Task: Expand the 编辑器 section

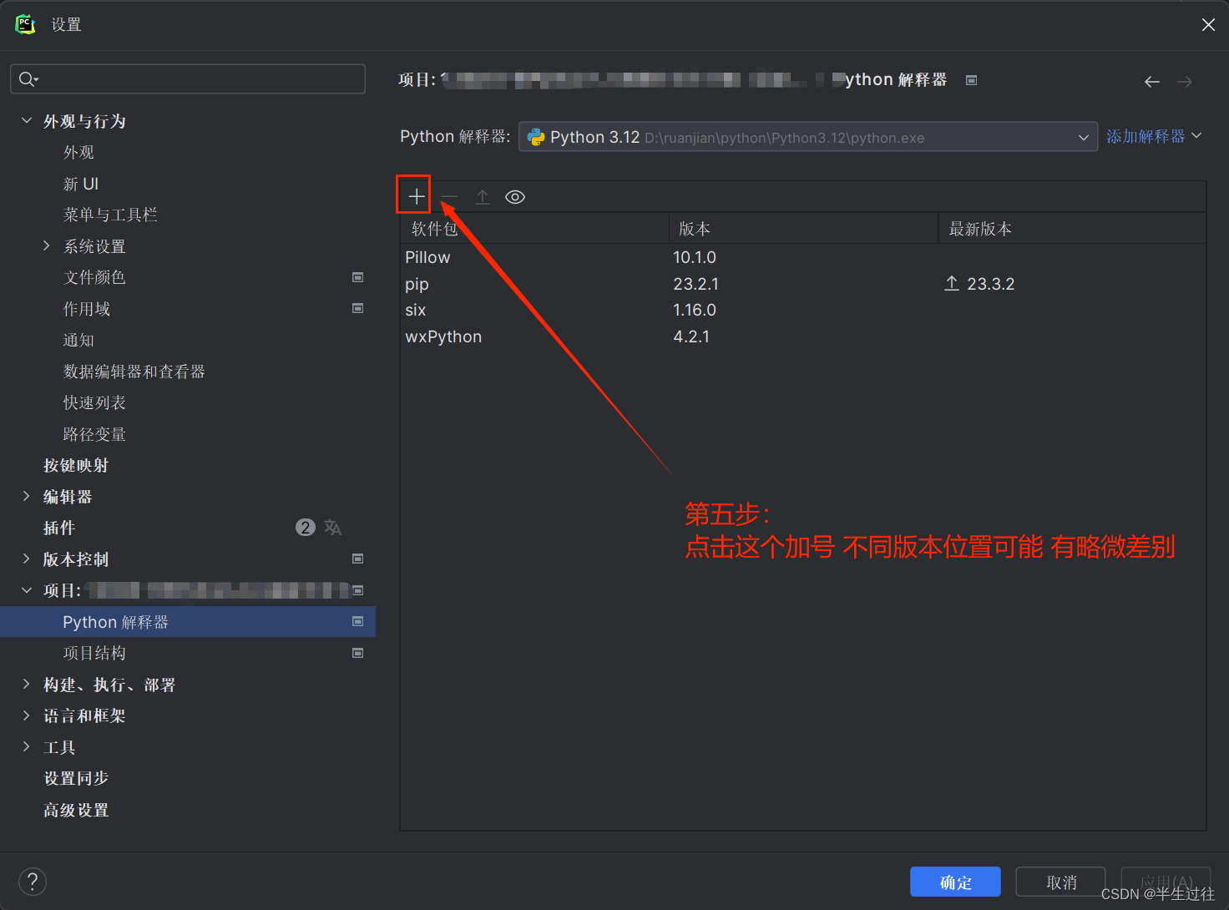Action: click(x=27, y=496)
